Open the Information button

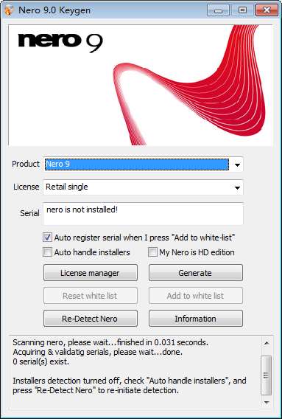pyautogui.click(x=196, y=319)
